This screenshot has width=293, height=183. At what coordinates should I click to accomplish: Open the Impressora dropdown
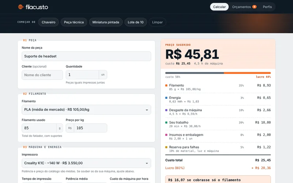86,163
